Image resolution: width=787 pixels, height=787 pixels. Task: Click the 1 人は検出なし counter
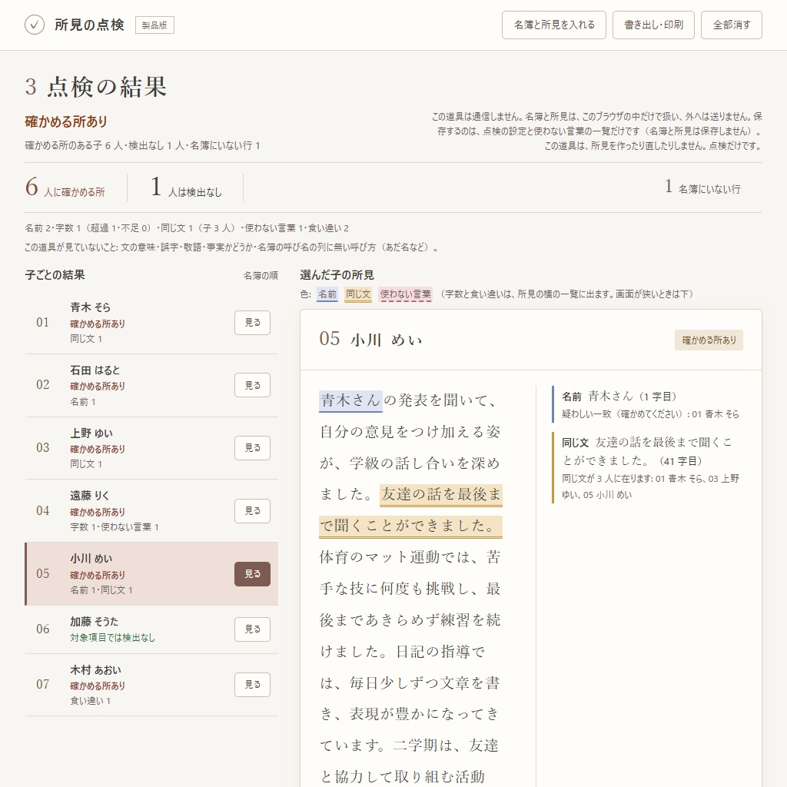tap(186, 188)
